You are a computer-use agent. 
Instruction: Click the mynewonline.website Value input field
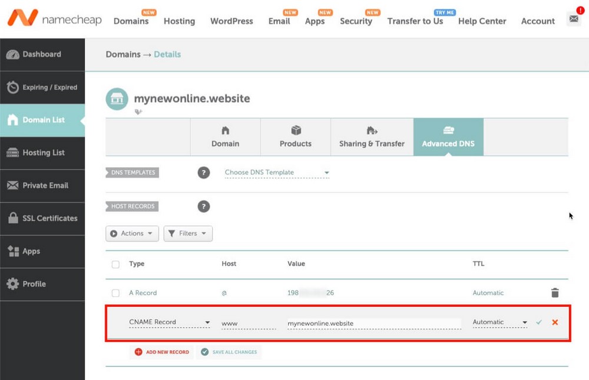click(374, 324)
